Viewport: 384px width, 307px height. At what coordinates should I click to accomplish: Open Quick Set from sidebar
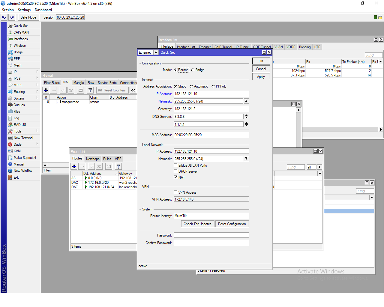coord(20,26)
